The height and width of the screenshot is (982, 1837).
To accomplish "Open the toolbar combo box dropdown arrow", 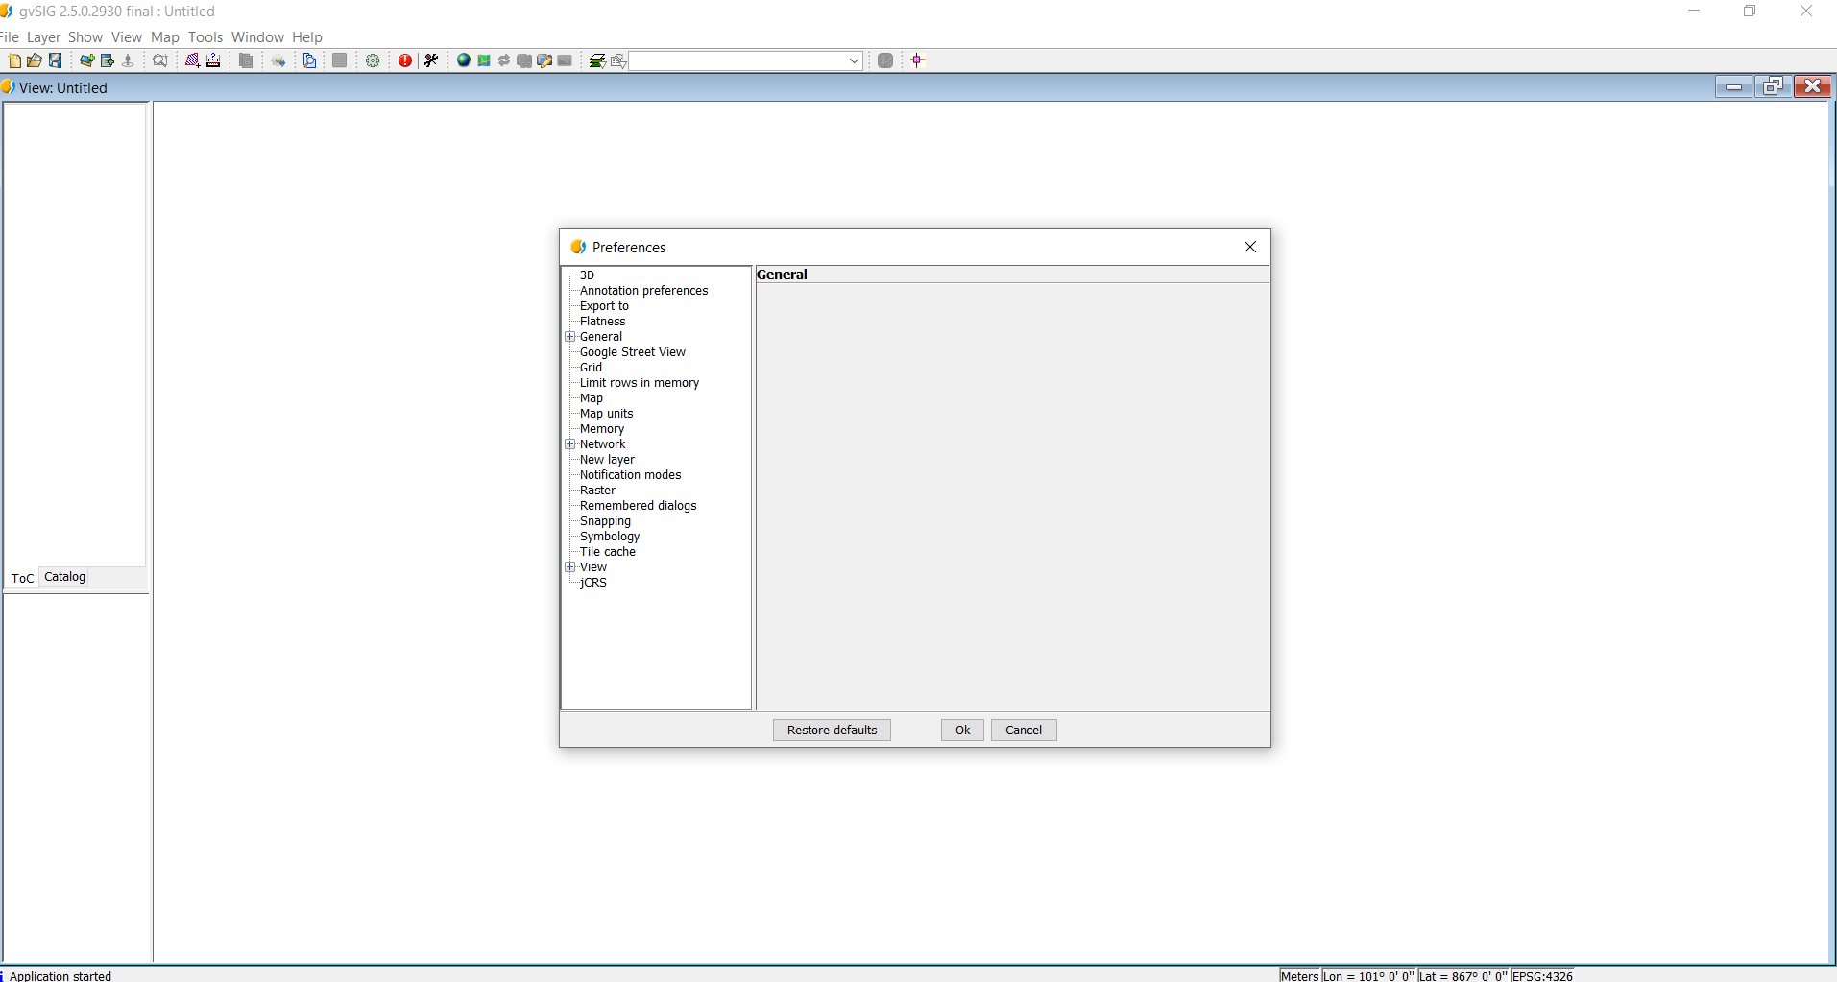I will coord(854,60).
